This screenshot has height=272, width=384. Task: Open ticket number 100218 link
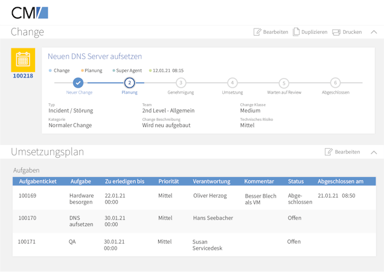click(x=23, y=76)
